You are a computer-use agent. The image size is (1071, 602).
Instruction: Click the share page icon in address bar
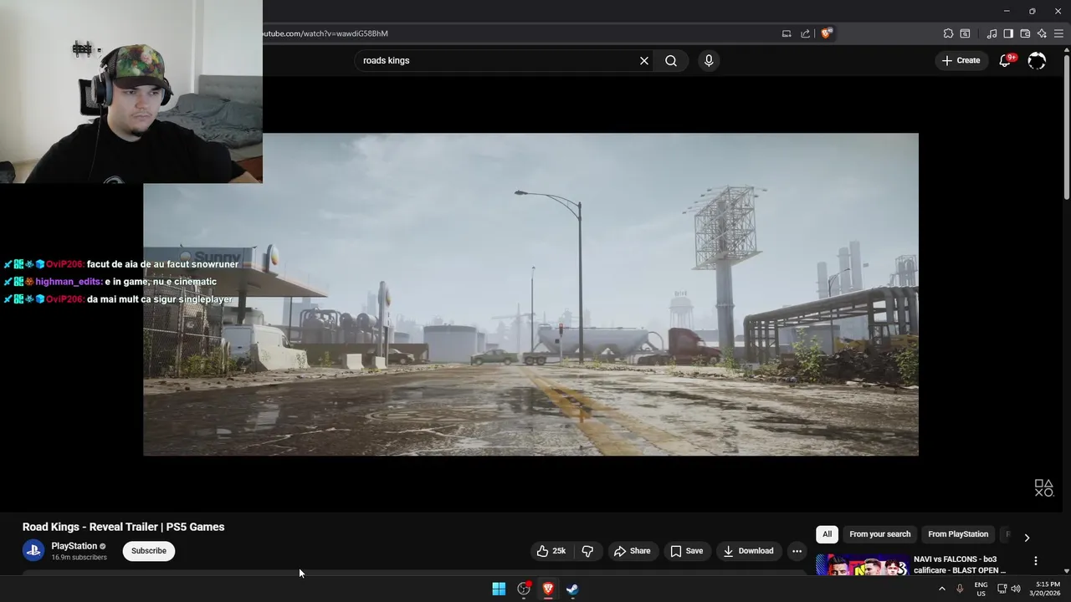tap(805, 33)
